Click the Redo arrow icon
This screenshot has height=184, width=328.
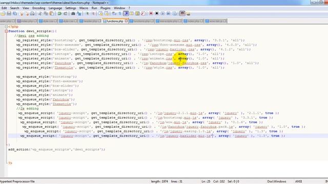pyautogui.click(x=65, y=14)
